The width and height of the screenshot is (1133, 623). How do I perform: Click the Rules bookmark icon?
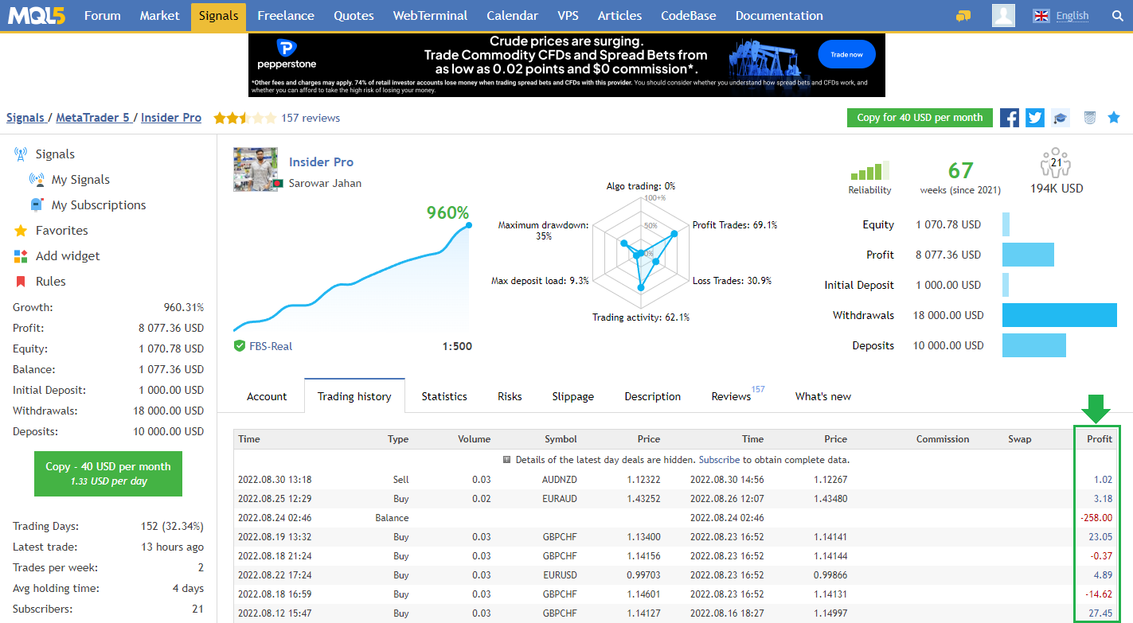pyautogui.click(x=21, y=282)
